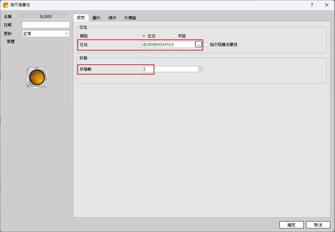The image size is (335, 232).
Task: Decrease 狀態數 with the down arrow
Action: 200,70
